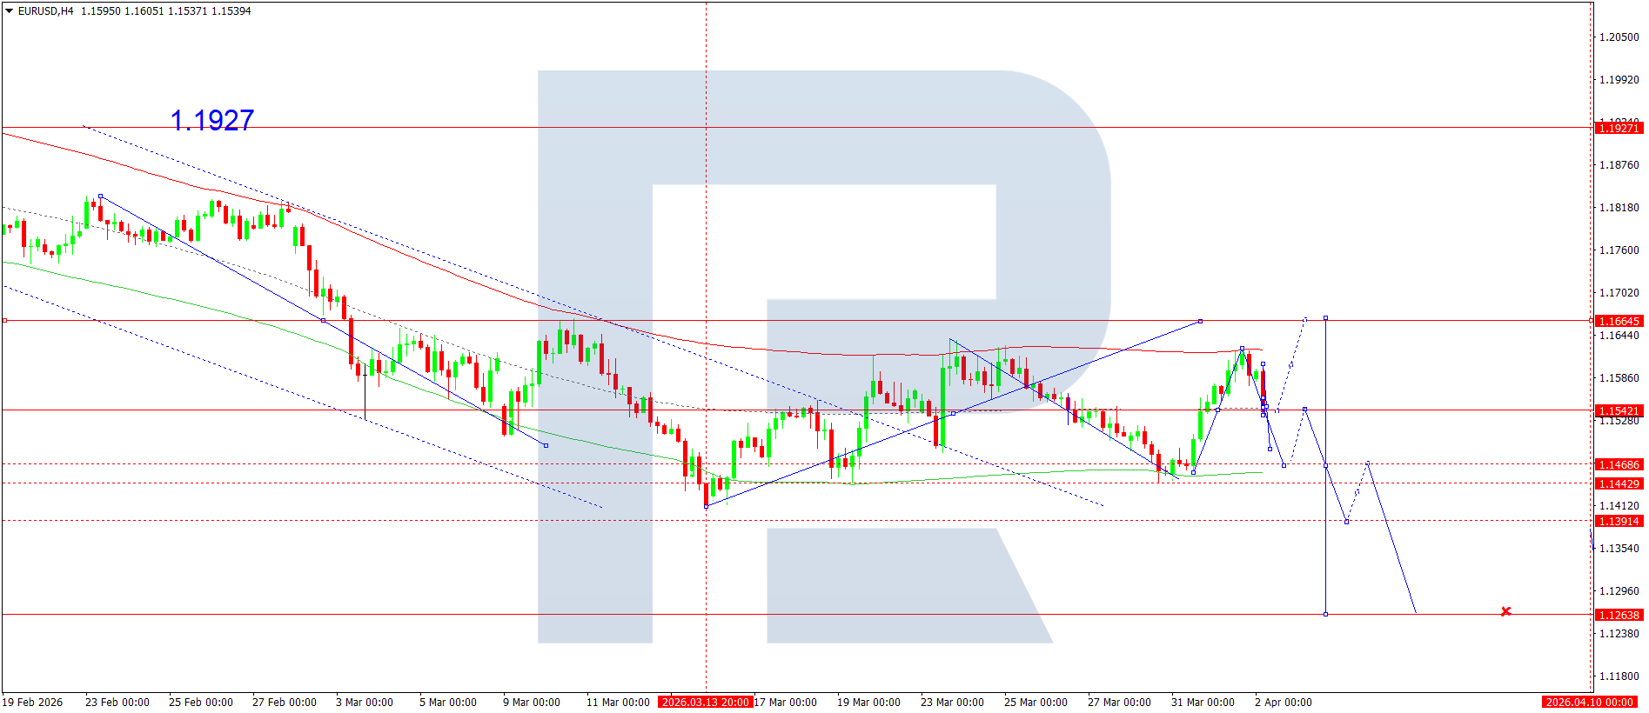Viewport: 1649px width, 713px height.
Task: Select bottom handle of vertical blue line
Action: (x=1325, y=614)
